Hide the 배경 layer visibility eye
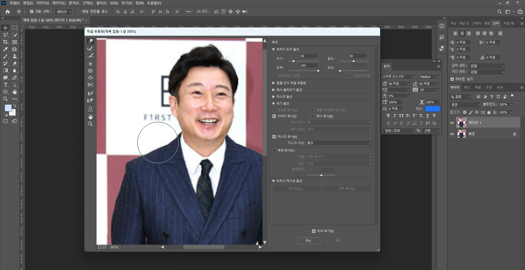The image size is (525, 270). [x=452, y=134]
